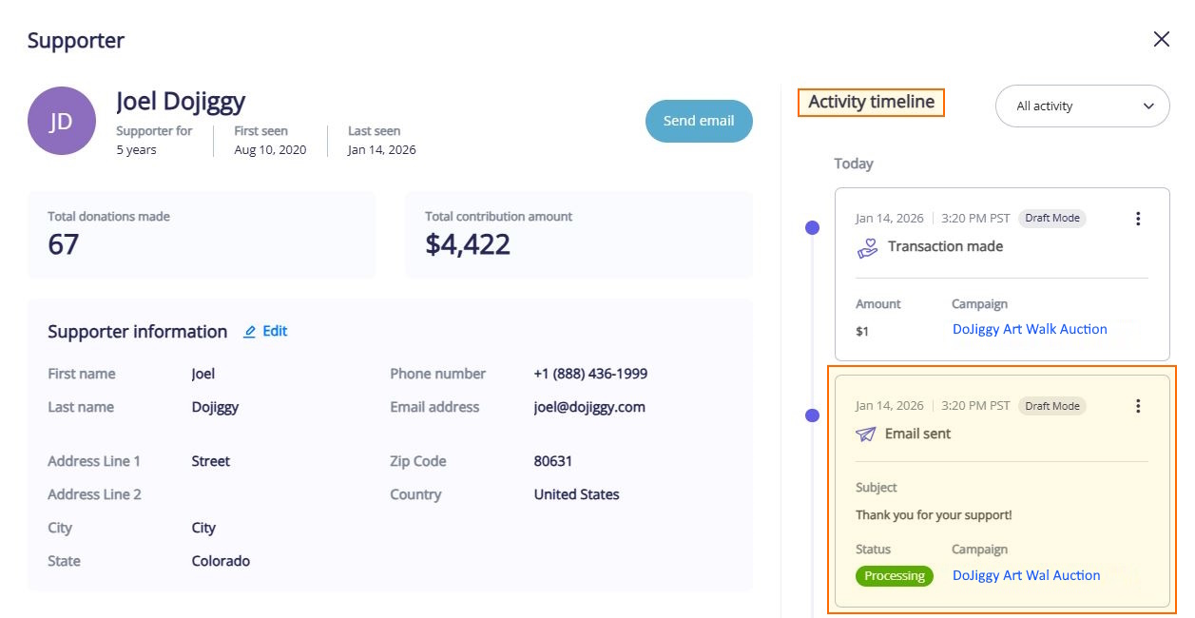Click the Zip Code value 80631
Viewport: 1195px width, 618px height.
553,461
